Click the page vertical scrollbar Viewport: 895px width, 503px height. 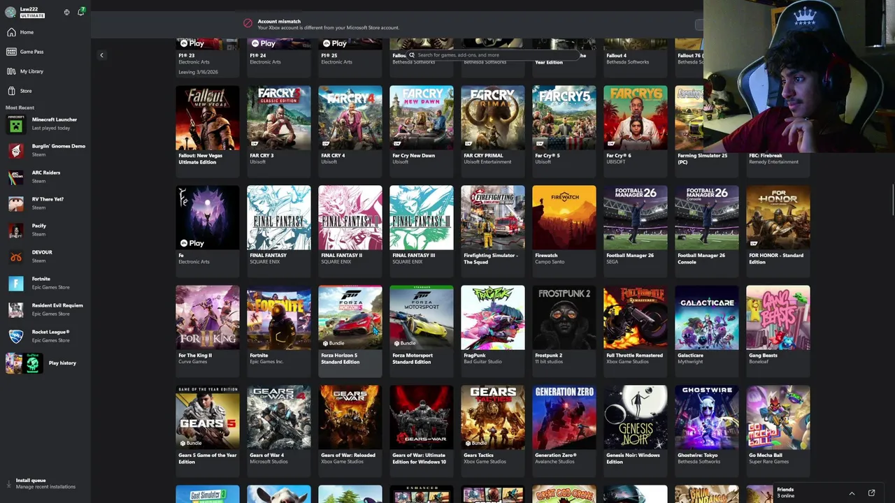893,201
